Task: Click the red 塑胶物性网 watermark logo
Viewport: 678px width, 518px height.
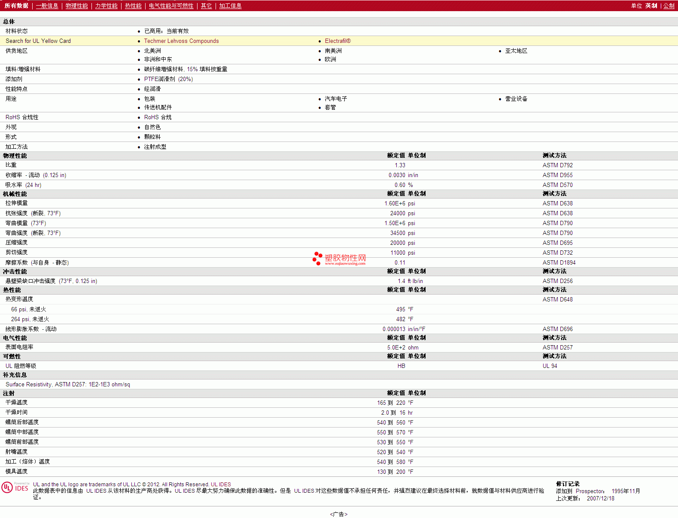Action: pos(339,259)
